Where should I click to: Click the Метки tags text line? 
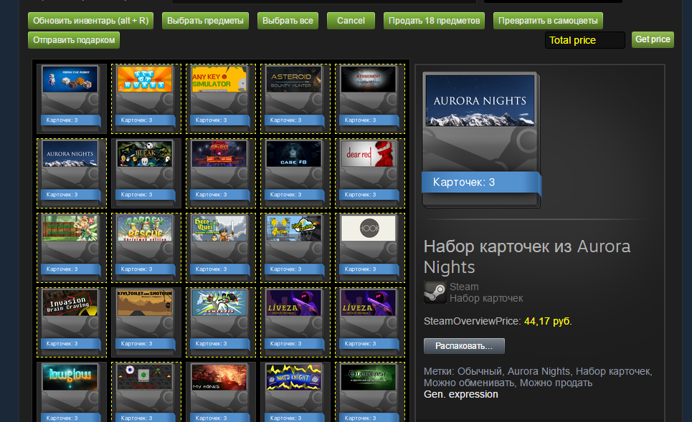538,377
